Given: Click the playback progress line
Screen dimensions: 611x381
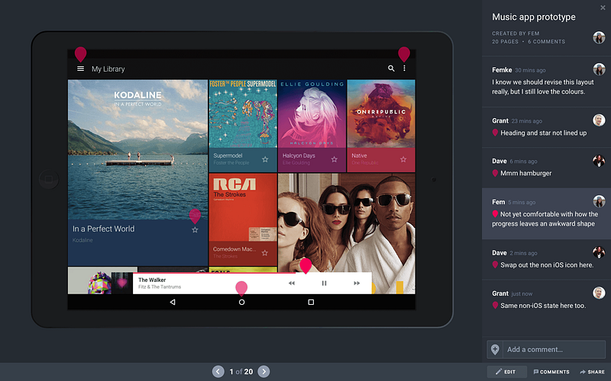Looking at the screenshot, I should click(x=214, y=274).
